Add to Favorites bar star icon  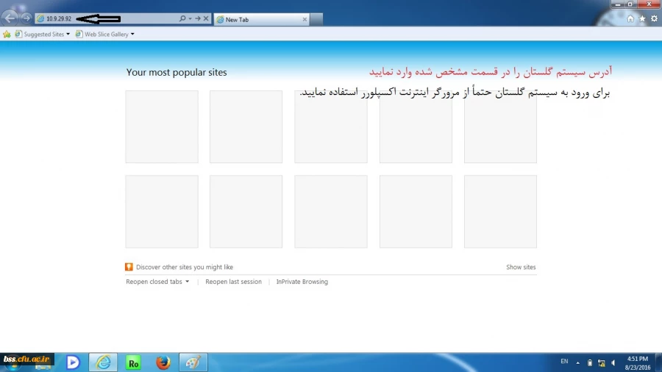click(x=7, y=34)
